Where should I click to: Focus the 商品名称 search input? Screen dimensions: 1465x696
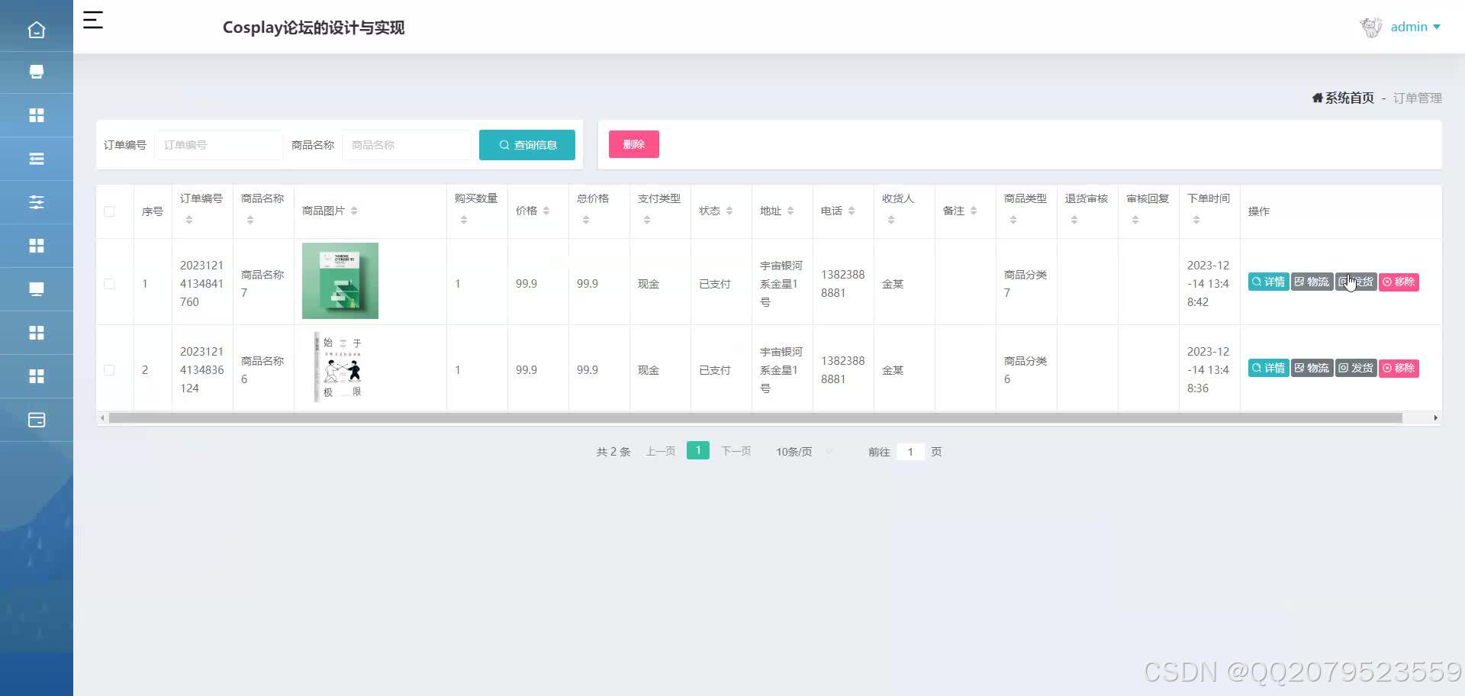click(407, 145)
